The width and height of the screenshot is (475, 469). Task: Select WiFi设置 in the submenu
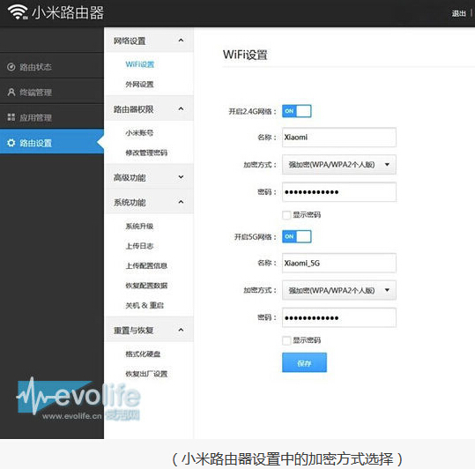pyautogui.click(x=140, y=64)
